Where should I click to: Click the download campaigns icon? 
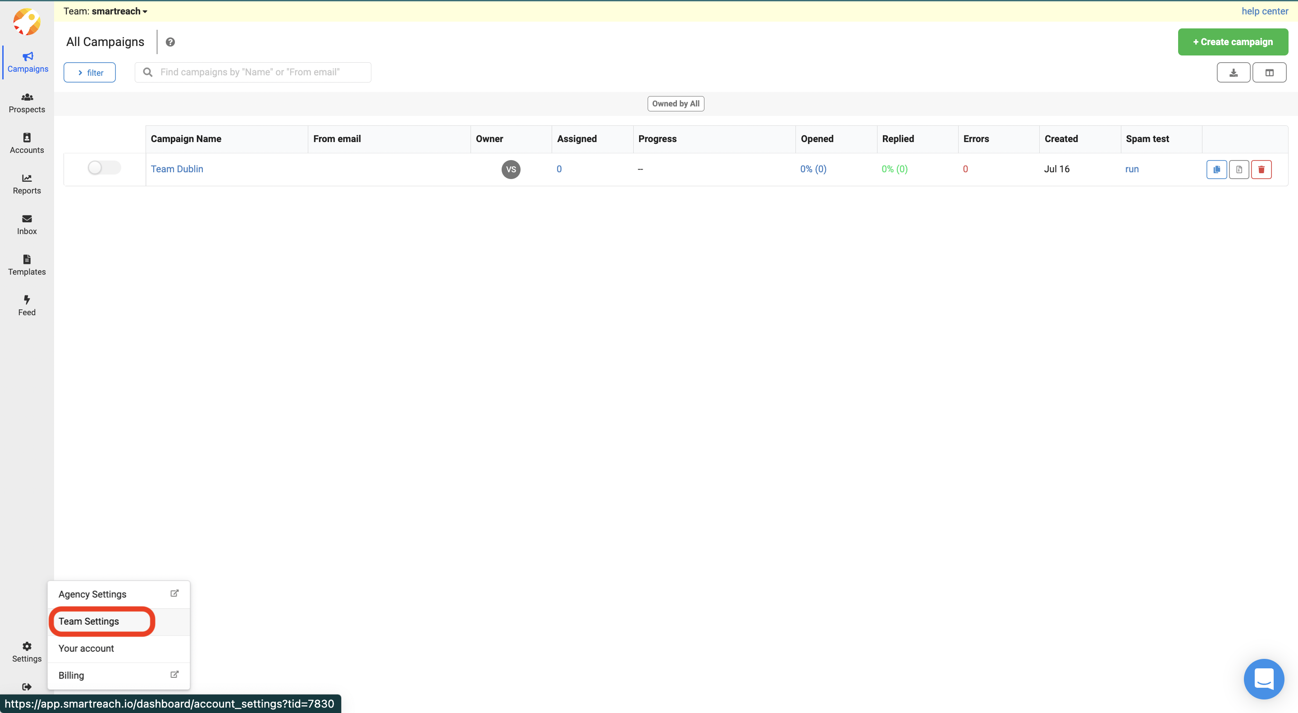point(1233,73)
